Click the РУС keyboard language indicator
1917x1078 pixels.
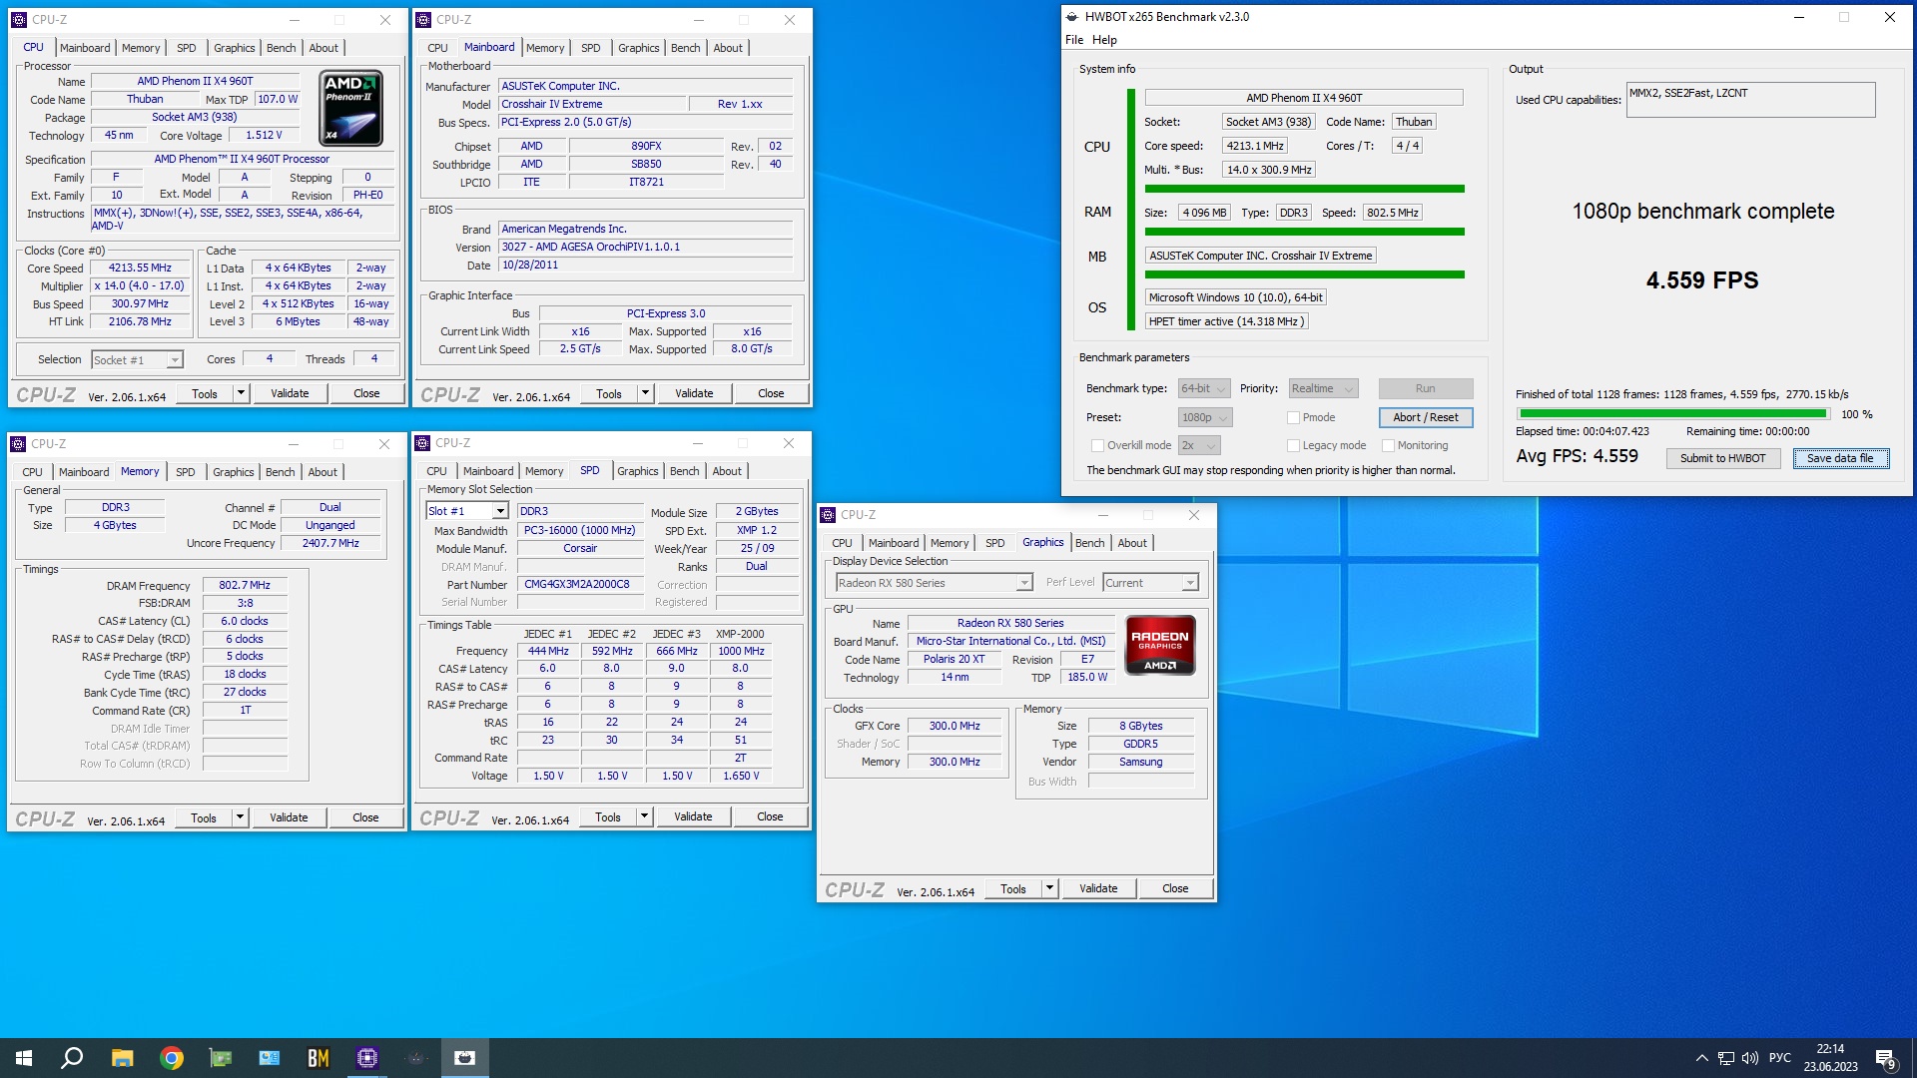(1779, 1058)
